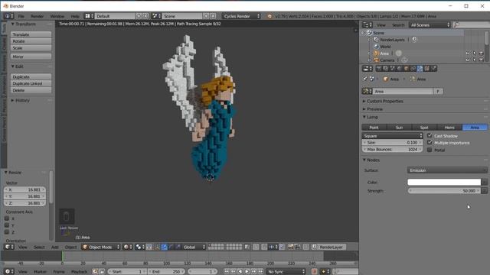Toggle the Cast Shadow checkbox

430,136
